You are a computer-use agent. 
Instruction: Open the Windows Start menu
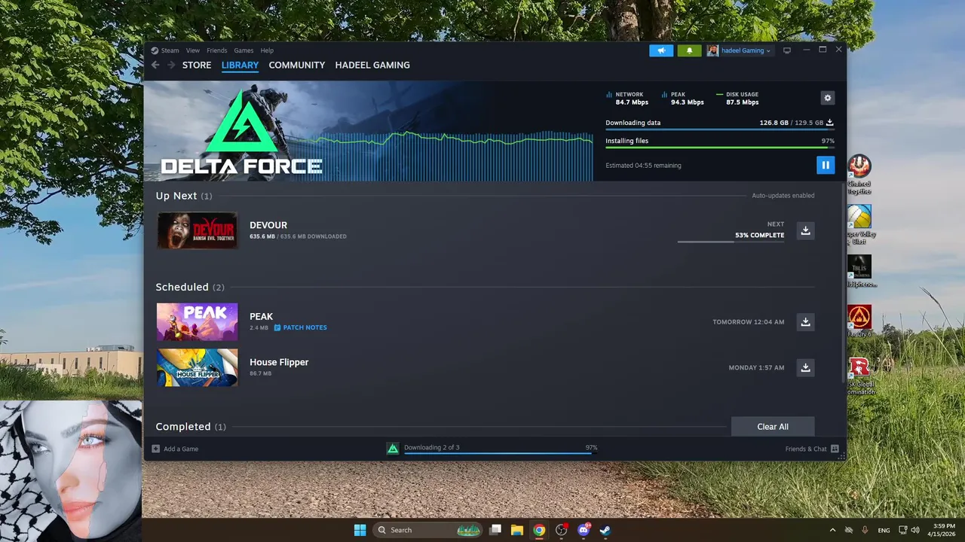(360, 530)
